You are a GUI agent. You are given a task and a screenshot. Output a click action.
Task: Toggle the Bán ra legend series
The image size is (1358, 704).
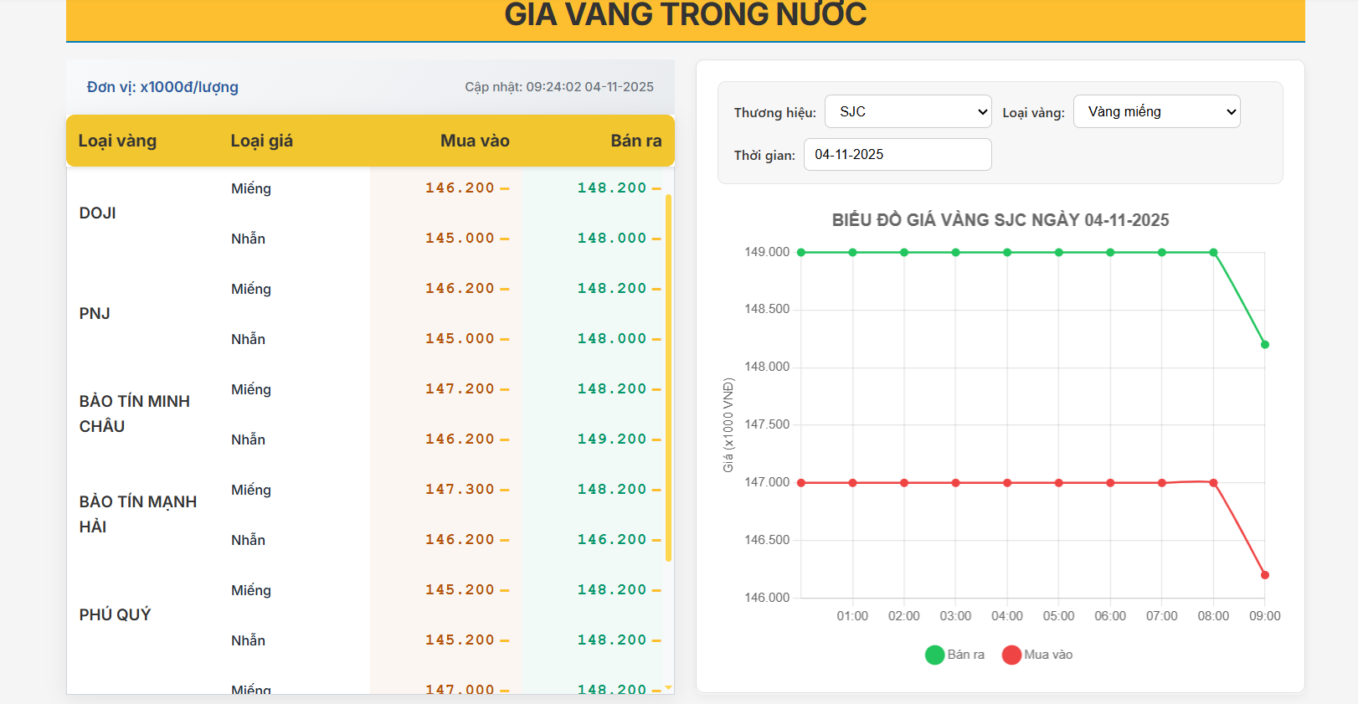click(x=955, y=655)
